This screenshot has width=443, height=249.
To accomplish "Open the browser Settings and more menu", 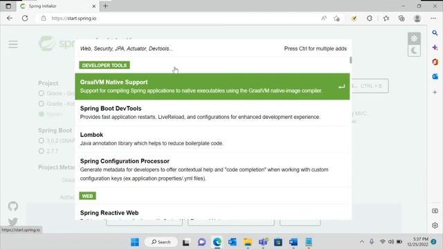I will (433, 19).
